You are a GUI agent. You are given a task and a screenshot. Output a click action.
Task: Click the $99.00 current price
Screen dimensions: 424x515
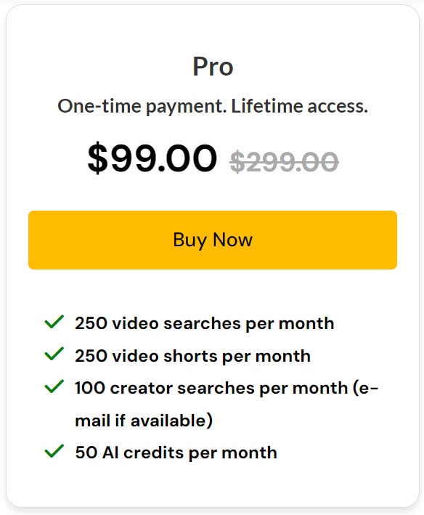coord(152,158)
